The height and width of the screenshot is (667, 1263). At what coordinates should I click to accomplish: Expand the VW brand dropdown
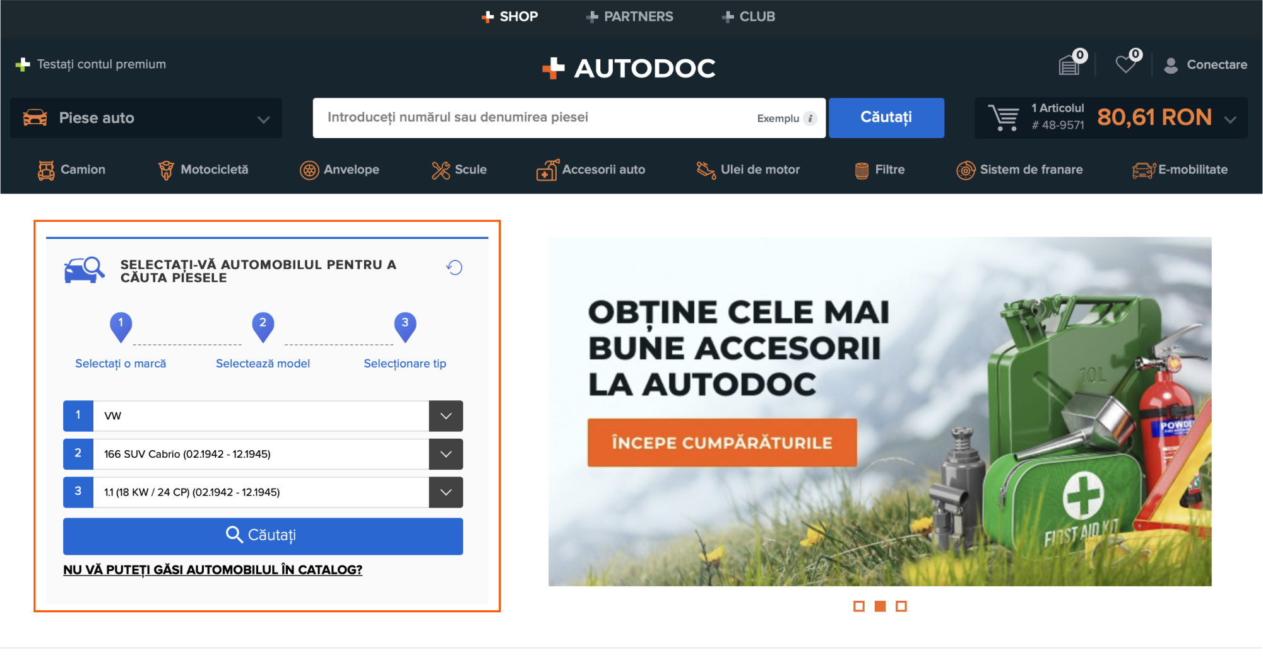tap(446, 416)
